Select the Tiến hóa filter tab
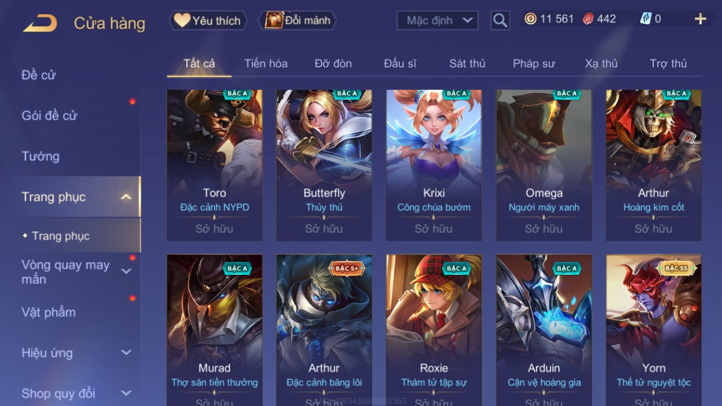 click(266, 63)
